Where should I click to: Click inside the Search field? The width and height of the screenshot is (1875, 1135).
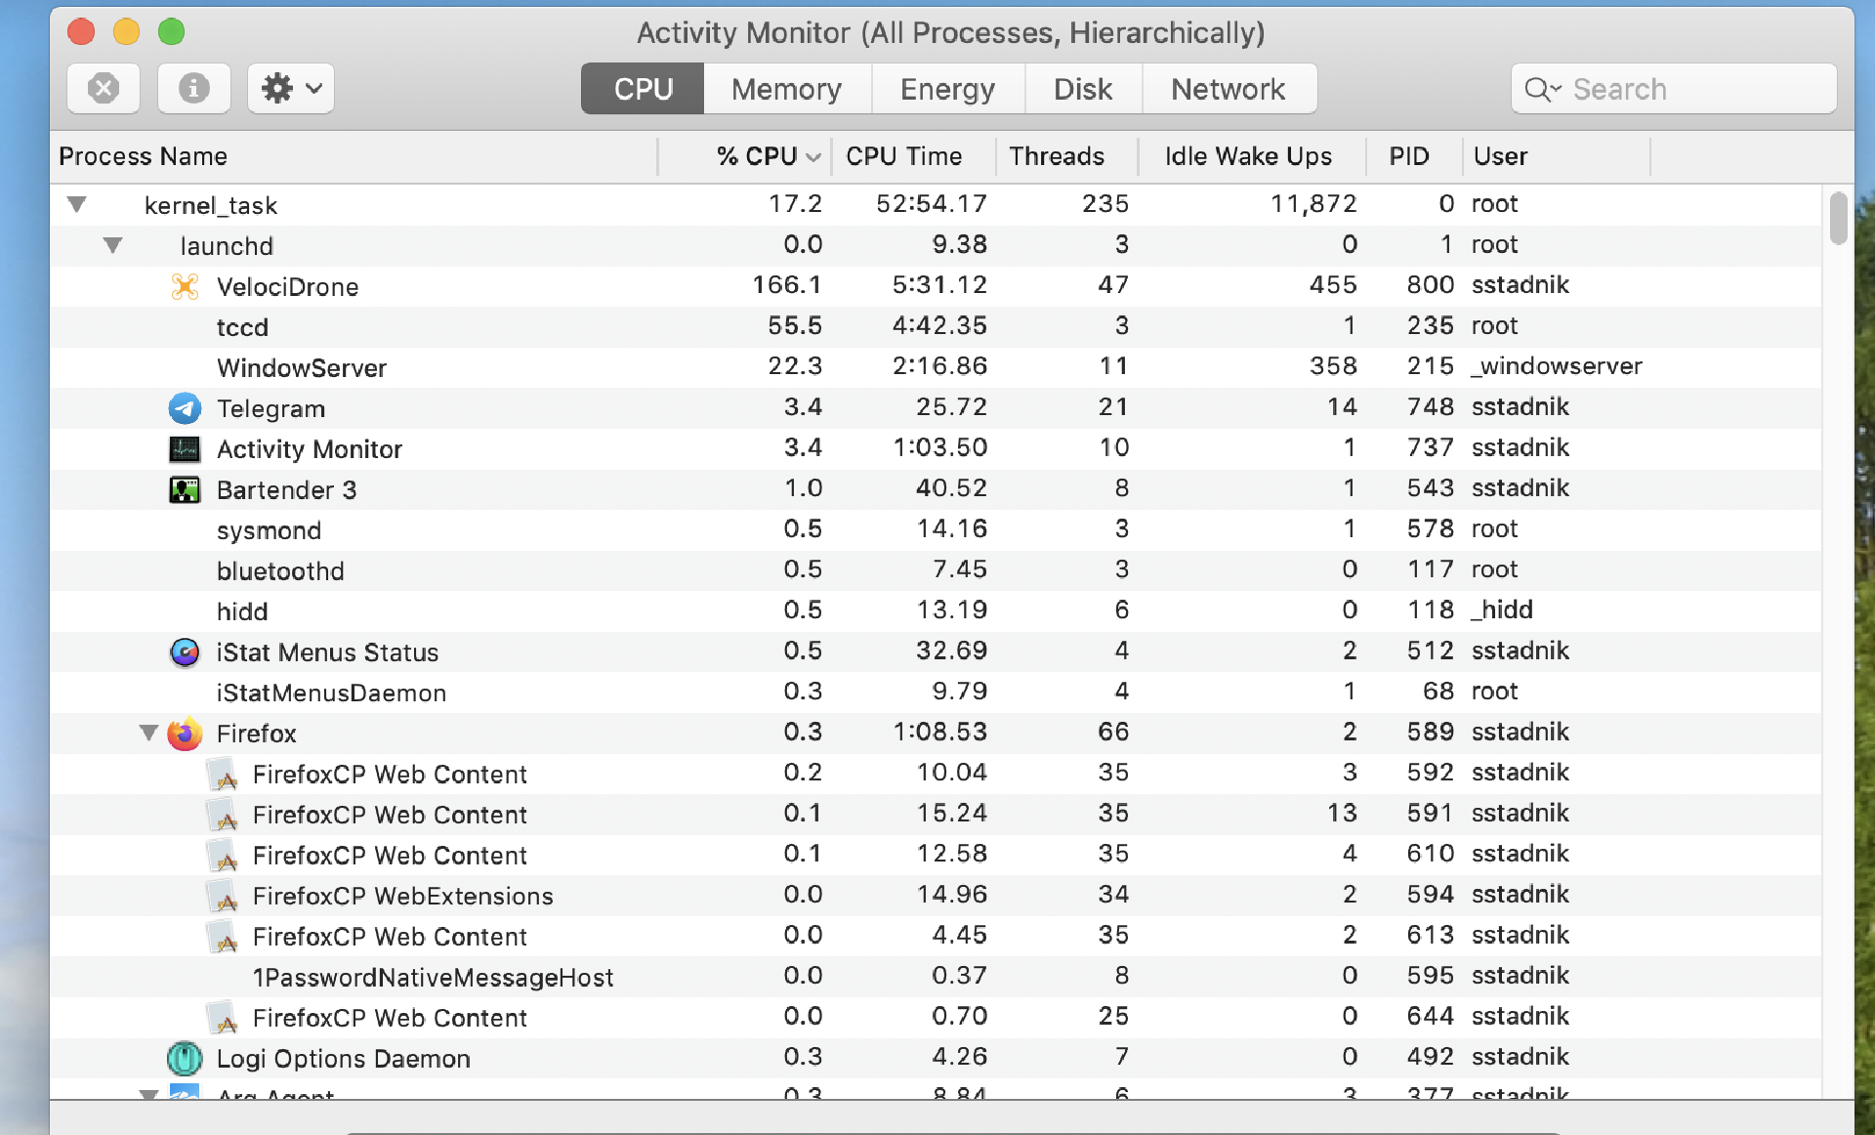(1680, 88)
